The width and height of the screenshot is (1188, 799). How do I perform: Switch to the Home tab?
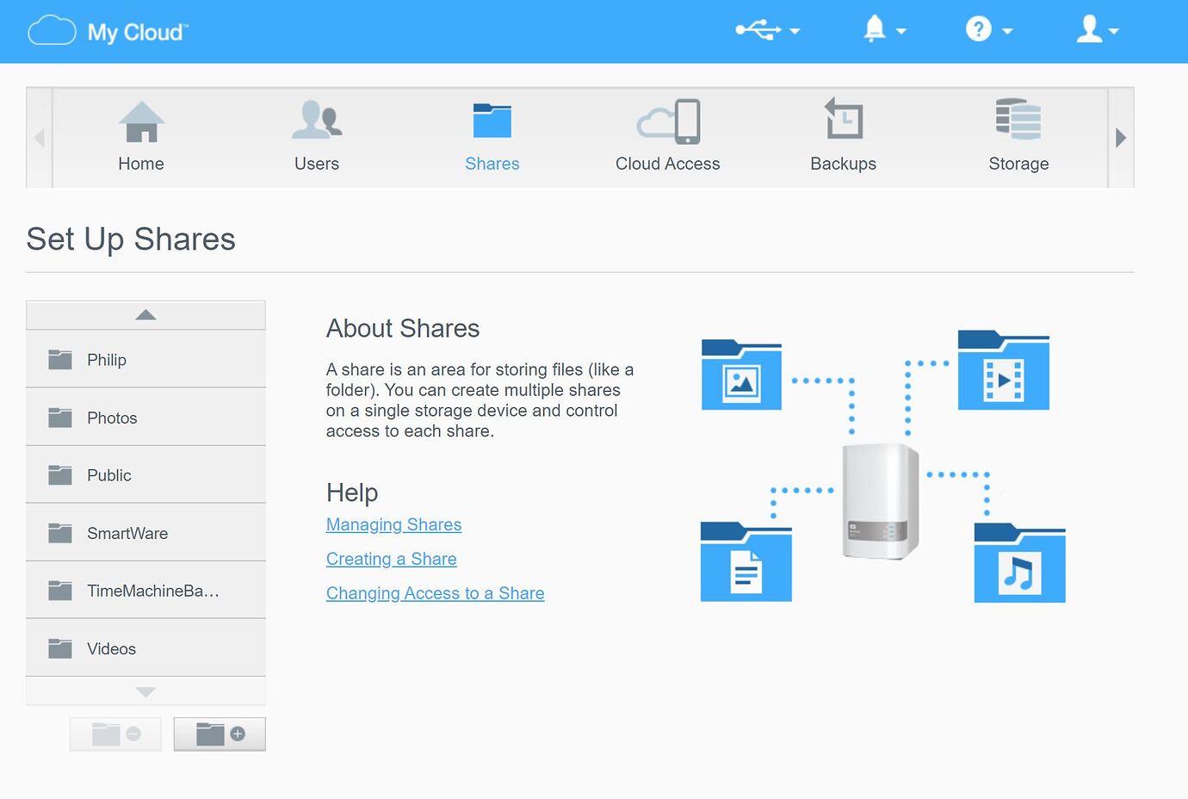click(140, 121)
